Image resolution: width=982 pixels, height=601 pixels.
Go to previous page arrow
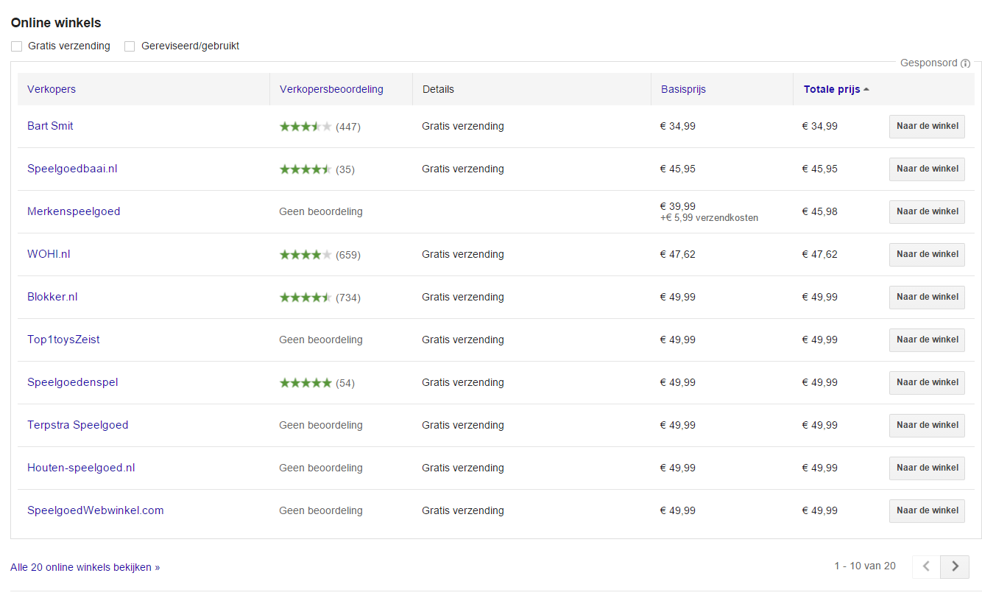click(927, 566)
